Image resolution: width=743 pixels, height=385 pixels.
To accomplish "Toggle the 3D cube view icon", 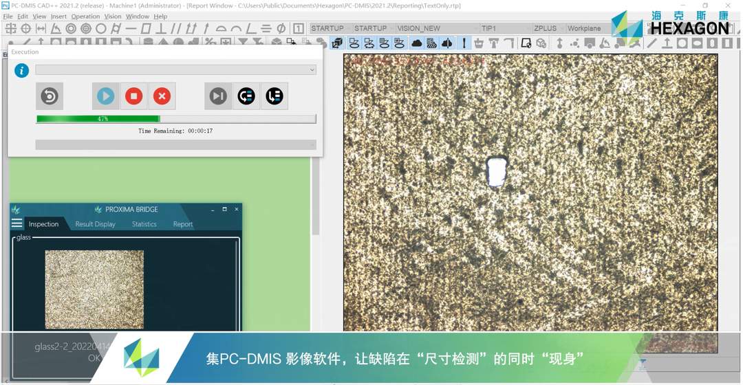I will pos(337,43).
